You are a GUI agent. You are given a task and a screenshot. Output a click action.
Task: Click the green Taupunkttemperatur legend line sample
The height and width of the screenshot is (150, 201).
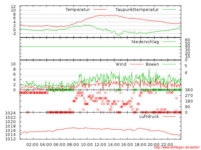(169, 10)
